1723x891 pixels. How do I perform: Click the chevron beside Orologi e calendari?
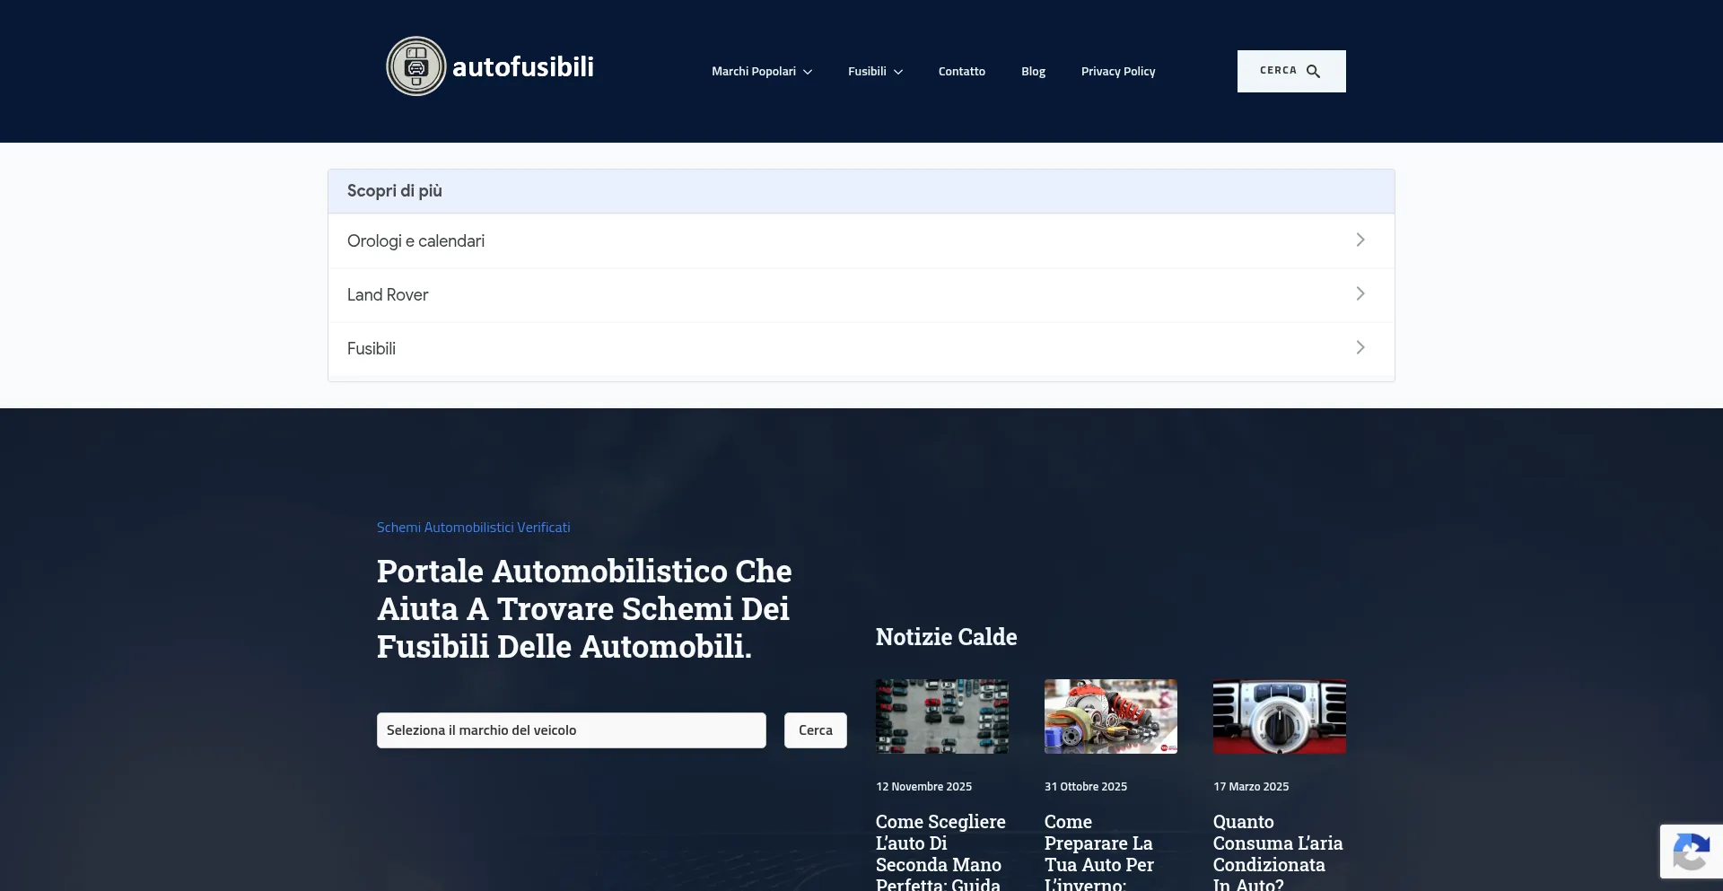point(1360,240)
